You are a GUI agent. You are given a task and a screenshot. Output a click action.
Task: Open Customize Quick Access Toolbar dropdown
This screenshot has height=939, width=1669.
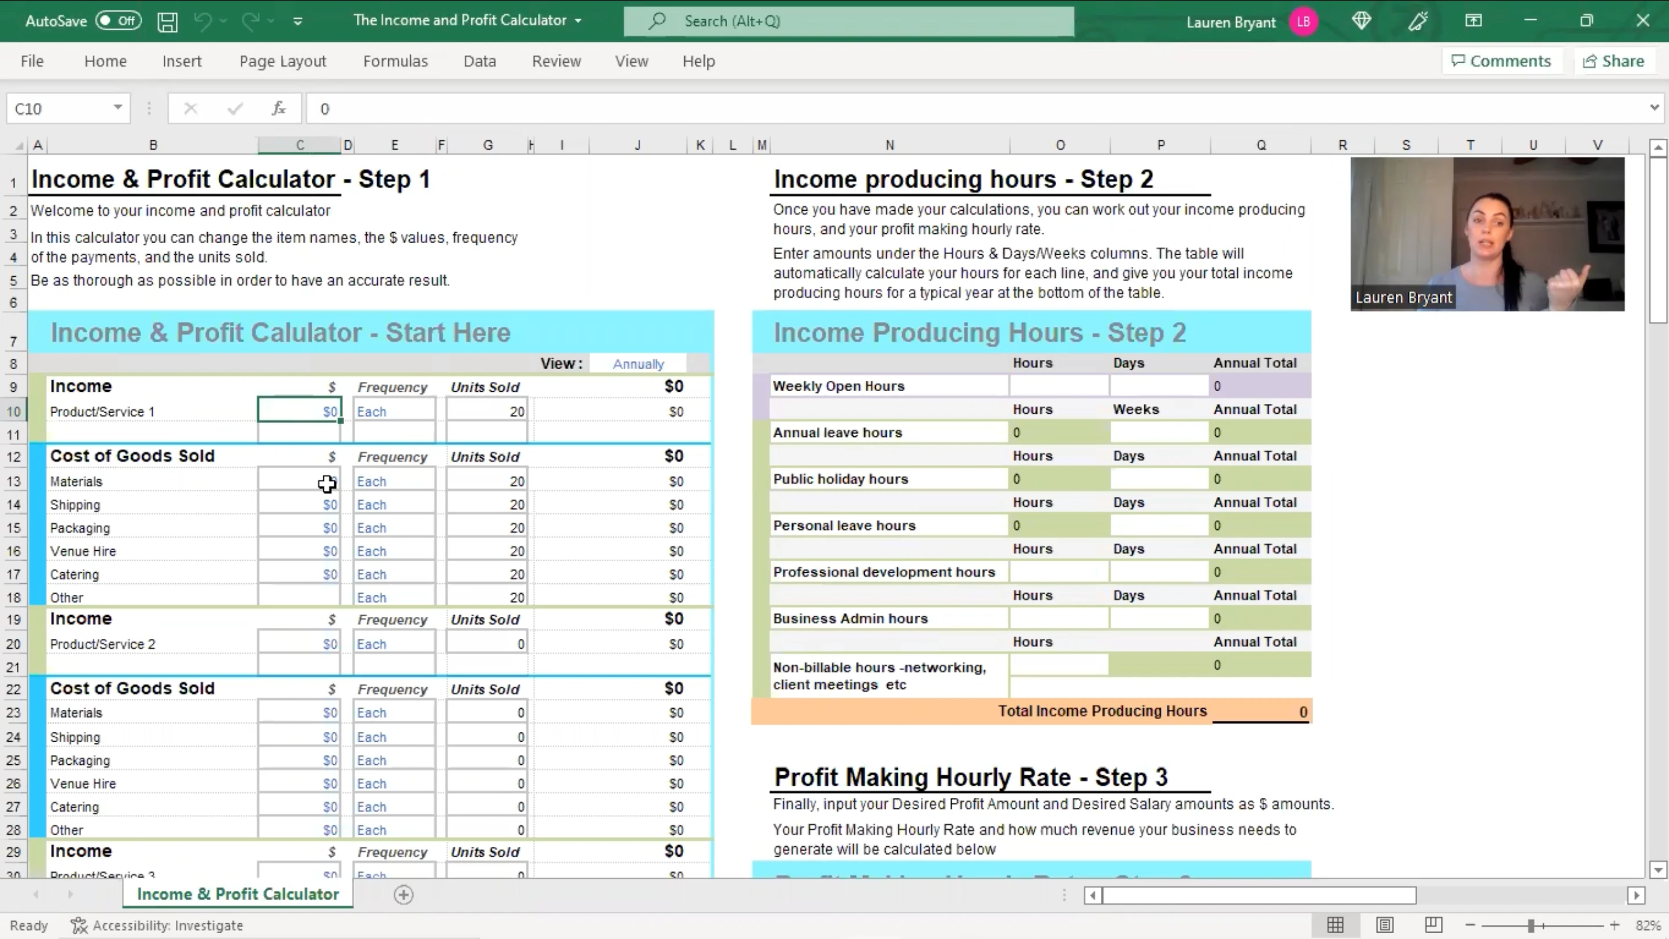tap(297, 21)
